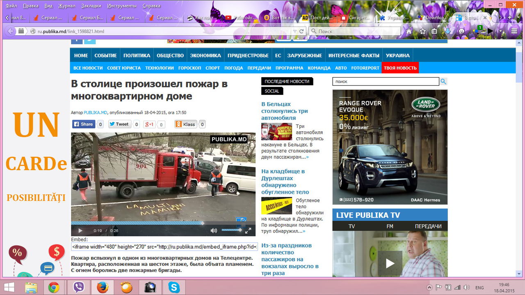Click the ТВОЯ НОВОСТЬ red button

pos(400,68)
